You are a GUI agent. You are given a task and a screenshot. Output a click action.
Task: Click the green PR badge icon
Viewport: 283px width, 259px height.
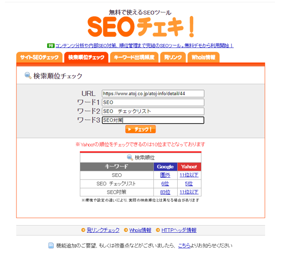(51, 46)
